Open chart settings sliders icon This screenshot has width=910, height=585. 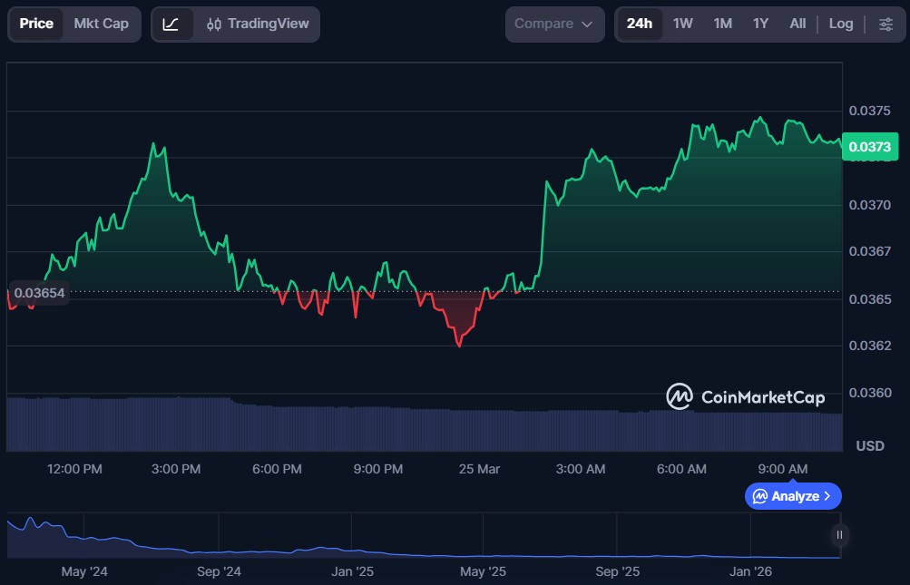[886, 24]
